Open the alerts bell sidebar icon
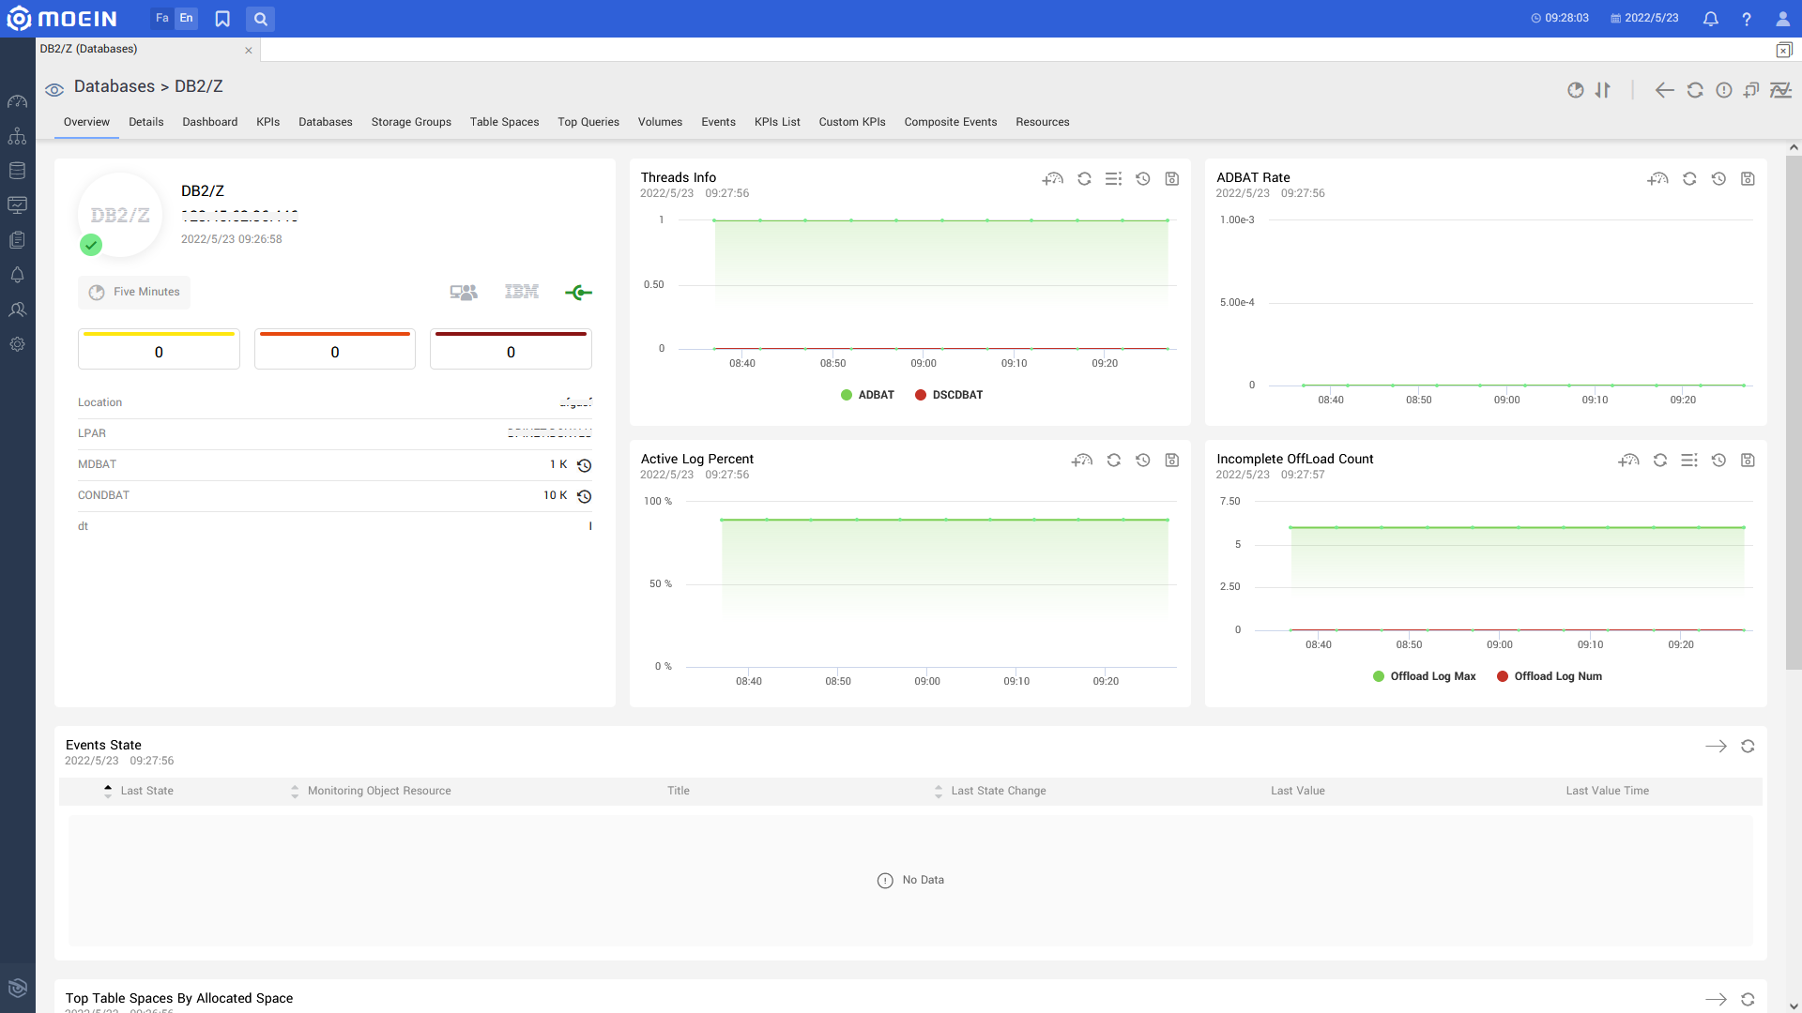 coord(17,275)
